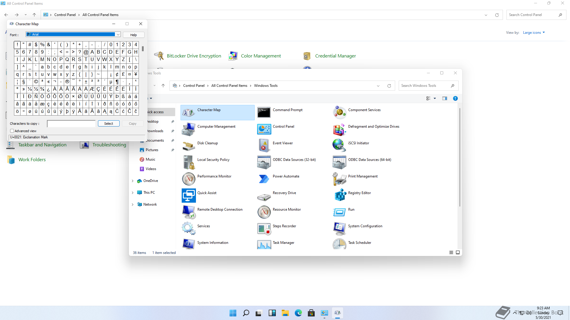This screenshot has width=570, height=320.
Task: Enable Advanced view checkbox in Character Map
Action: point(12,131)
